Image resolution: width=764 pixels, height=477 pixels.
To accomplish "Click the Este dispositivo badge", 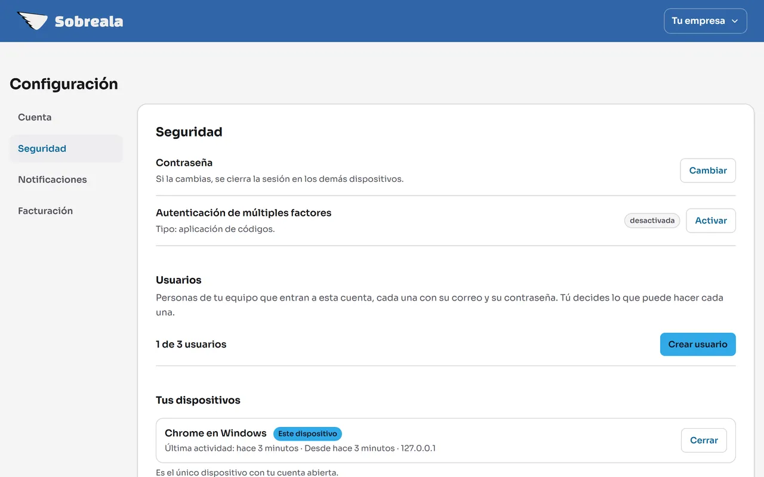I will pos(307,433).
